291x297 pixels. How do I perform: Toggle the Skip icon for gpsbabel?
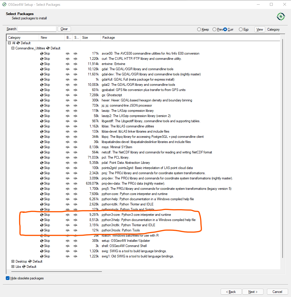point(42,90)
